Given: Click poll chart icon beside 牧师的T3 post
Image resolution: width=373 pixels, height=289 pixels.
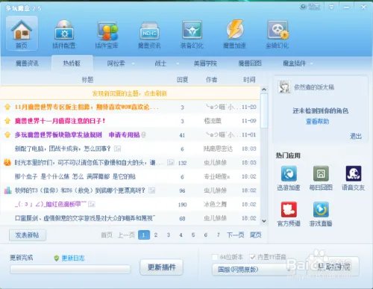Looking at the screenshot, I should [x=7, y=190].
